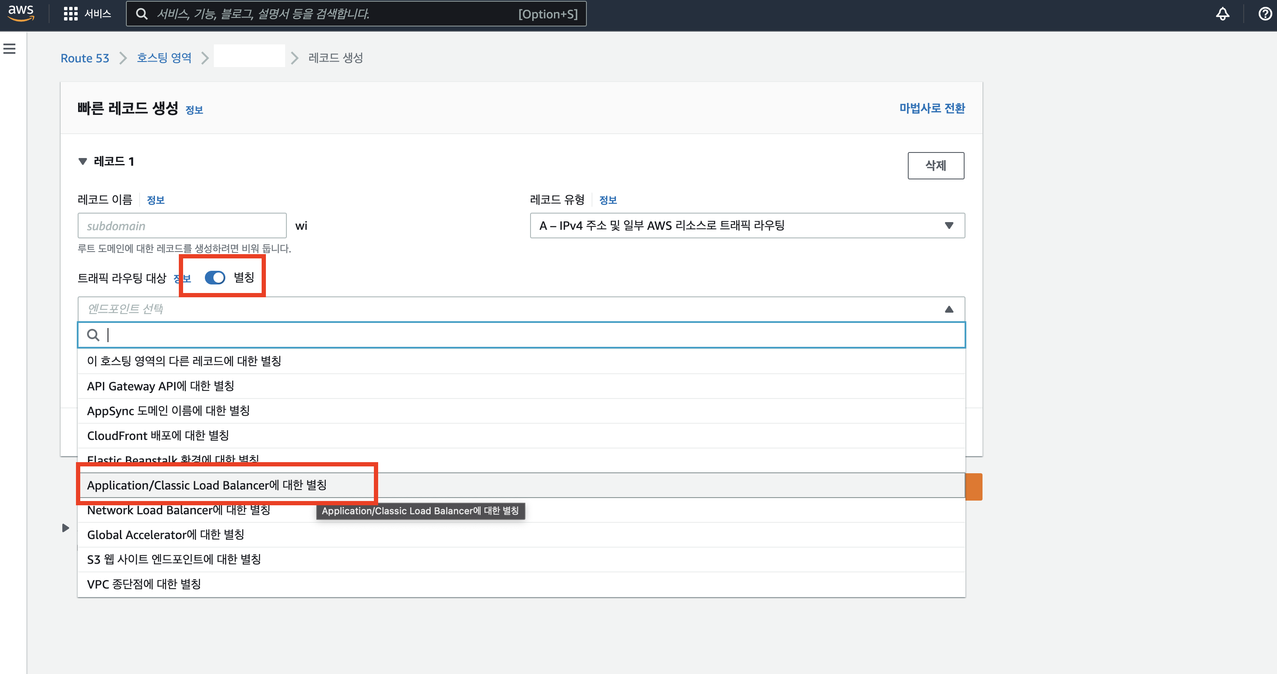This screenshot has height=674, width=1277.
Task: Click the magnifier icon in endpoint search
Action: (93, 335)
